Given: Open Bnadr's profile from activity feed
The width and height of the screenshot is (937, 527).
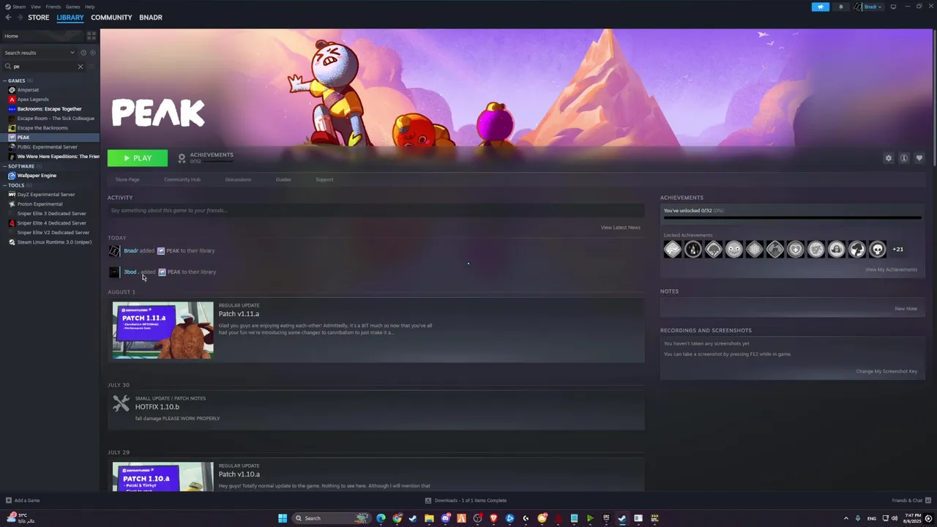Looking at the screenshot, I should (x=131, y=251).
